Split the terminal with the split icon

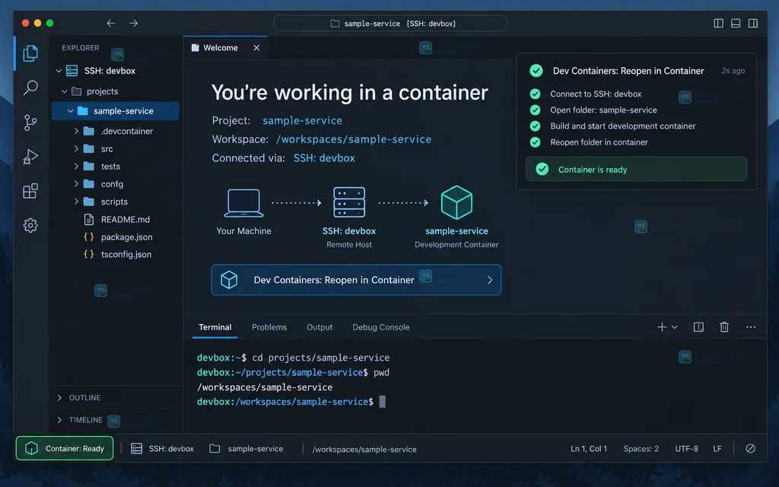698,327
